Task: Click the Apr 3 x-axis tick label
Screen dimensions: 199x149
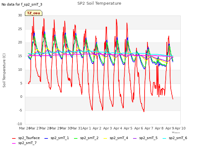Action: click(107, 128)
